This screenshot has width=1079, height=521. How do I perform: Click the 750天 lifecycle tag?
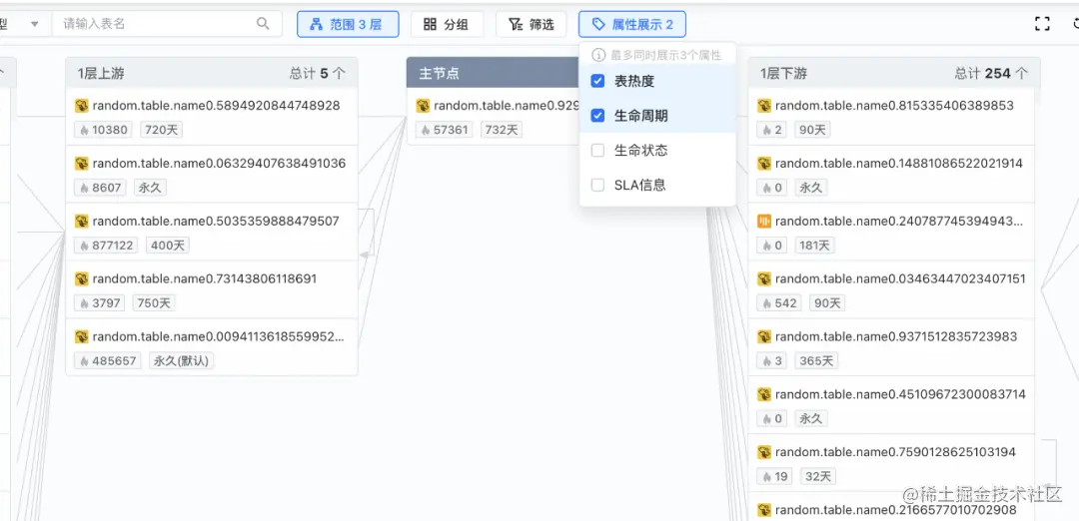point(154,303)
